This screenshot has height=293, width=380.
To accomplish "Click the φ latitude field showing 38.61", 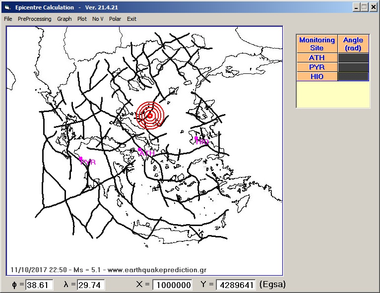I will pos(39,285).
